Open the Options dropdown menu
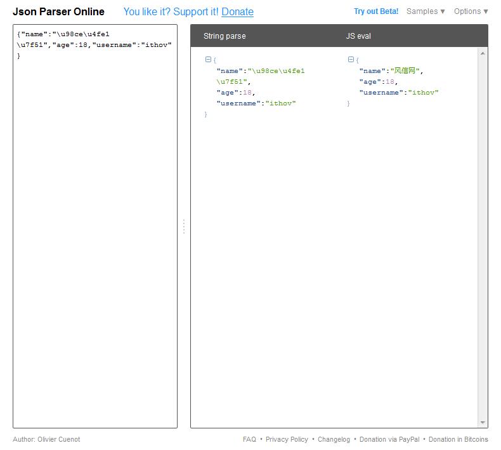 click(471, 11)
